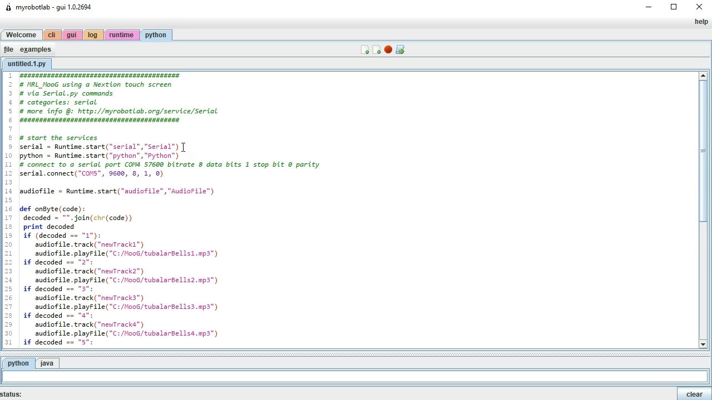Switch to the python console tab

click(18, 363)
